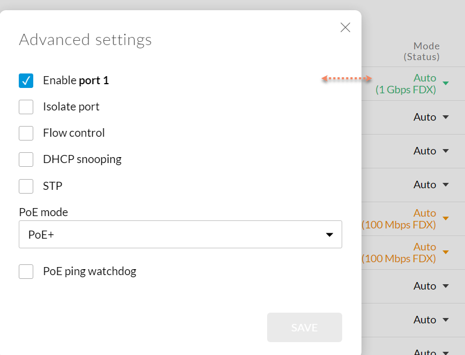
Task: Click the Enable port 1 label text
Action: tap(76, 80)
